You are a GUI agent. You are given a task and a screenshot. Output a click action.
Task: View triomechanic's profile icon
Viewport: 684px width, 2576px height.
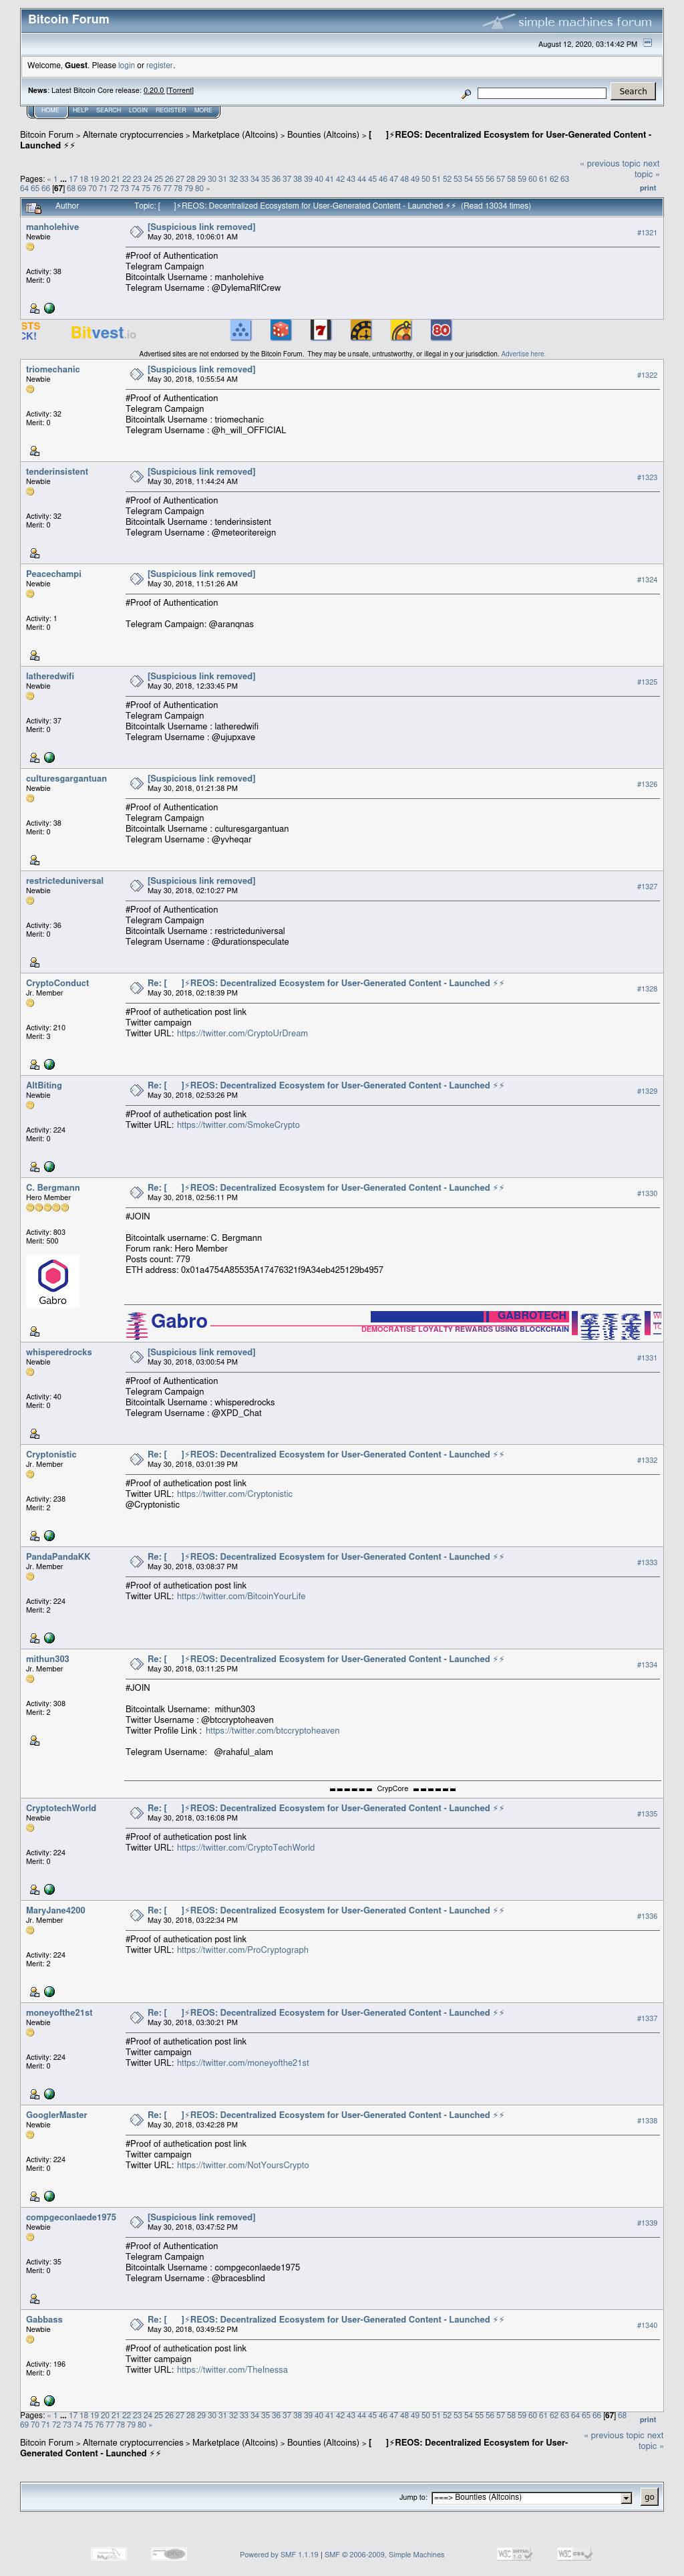[34, 451]
